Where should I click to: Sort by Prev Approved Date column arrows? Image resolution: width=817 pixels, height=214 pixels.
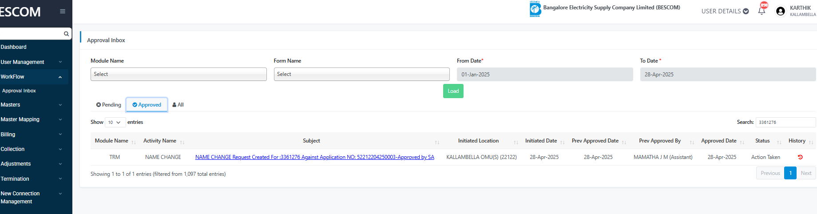[624, 142]
